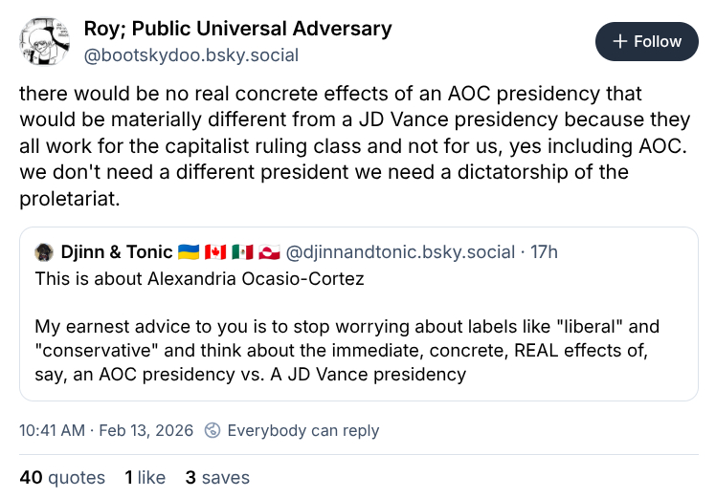Open the Roy; Public Universal Adversary display name

(237, 29)
